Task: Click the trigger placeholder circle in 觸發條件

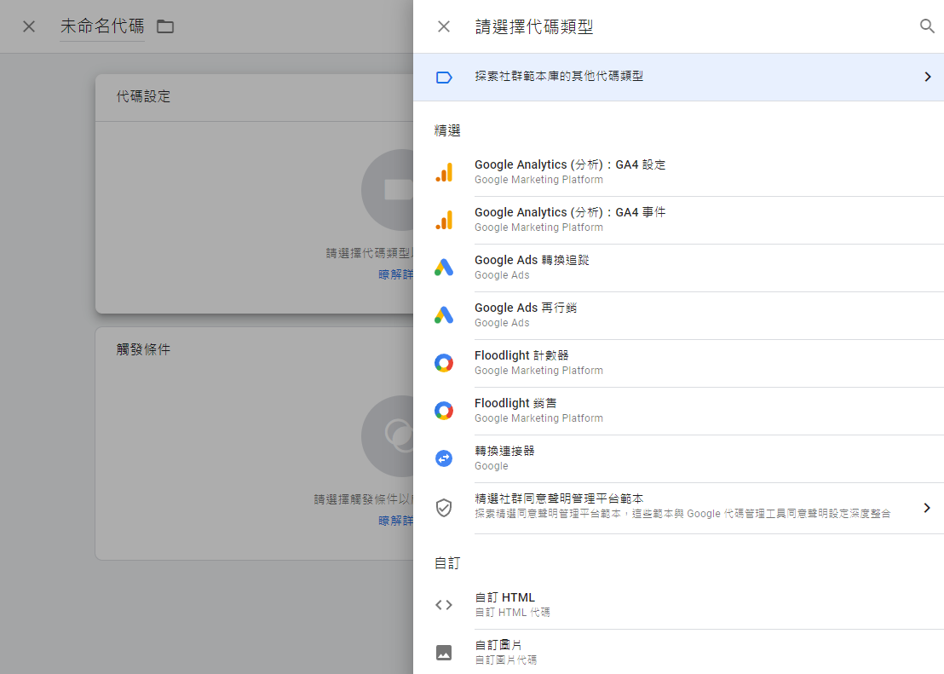Action: point(387,436)
